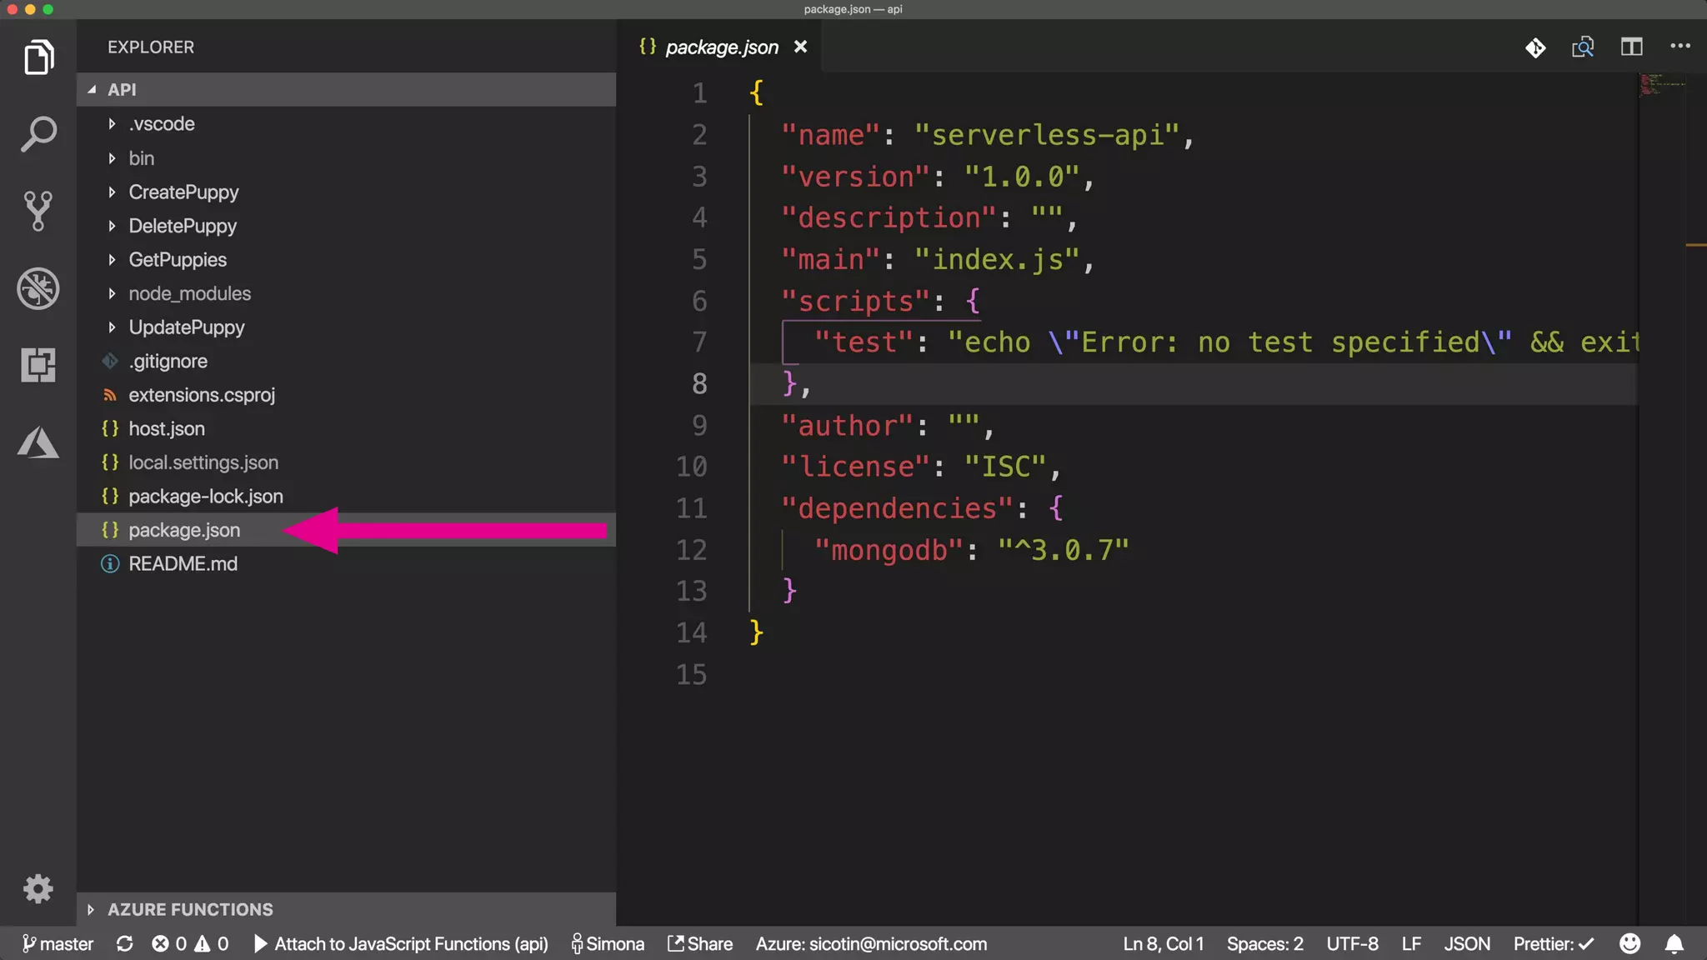Click the Manage gear icon

pos(38,888)
